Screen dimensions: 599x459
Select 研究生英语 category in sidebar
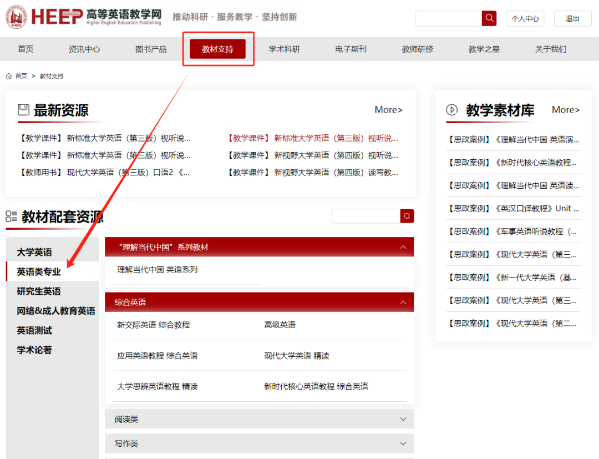[39, 291]
